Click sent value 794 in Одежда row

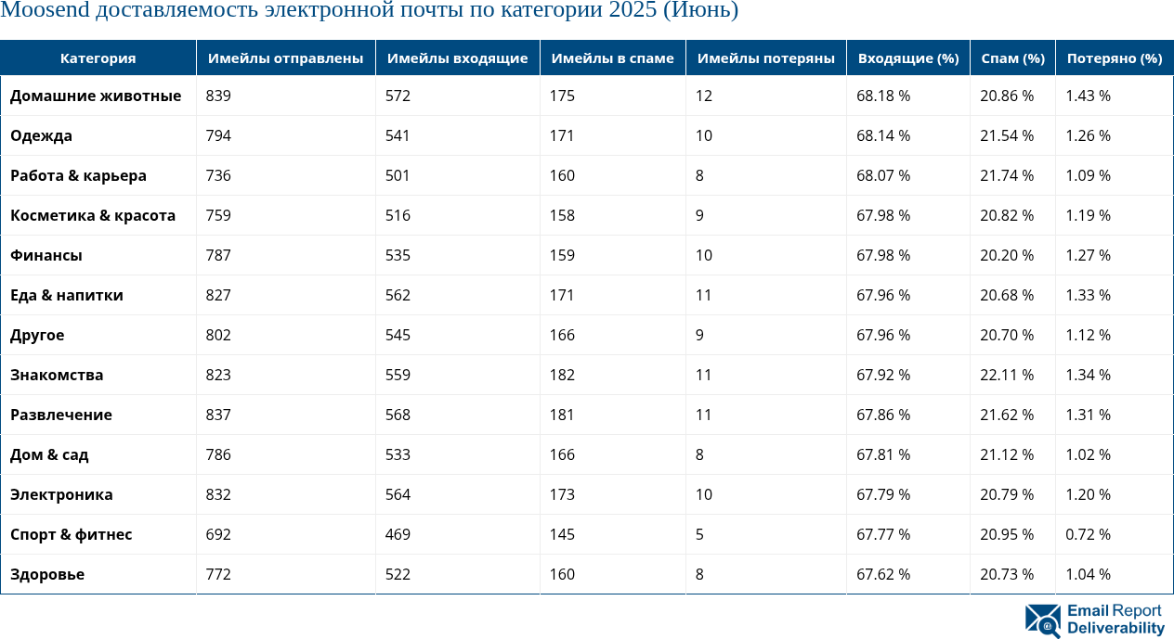coord(218,135)
